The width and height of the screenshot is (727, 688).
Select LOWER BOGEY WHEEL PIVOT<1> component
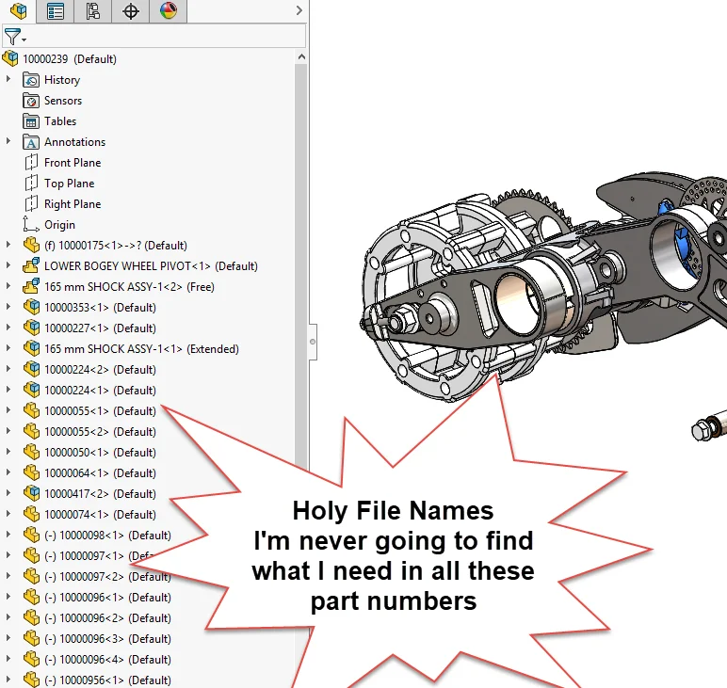point(151,266)
